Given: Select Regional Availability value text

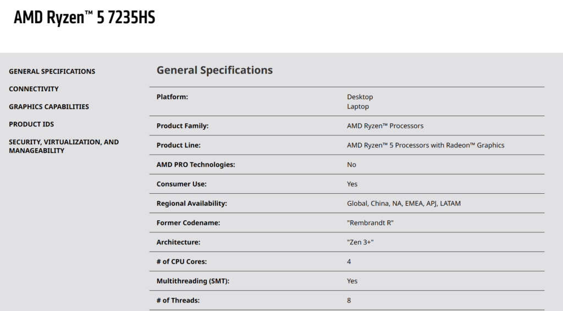Looking at the screenshot, I should coord(404,204).
